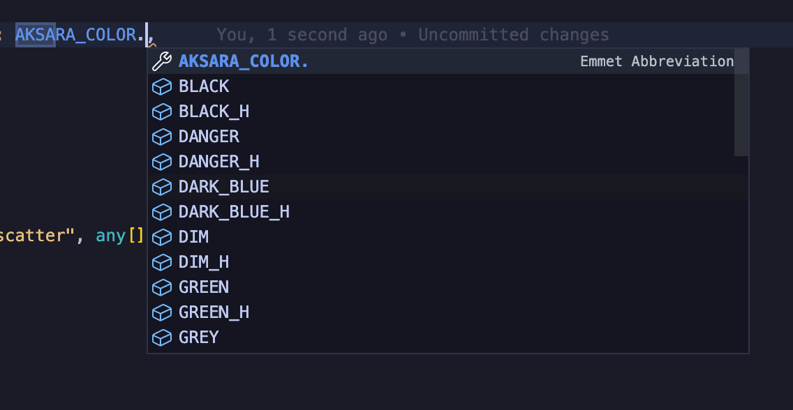This screenshot has width=793, height=410.
Task: Click the cube icon next to BLACK_H
Action: pos(162,112)
